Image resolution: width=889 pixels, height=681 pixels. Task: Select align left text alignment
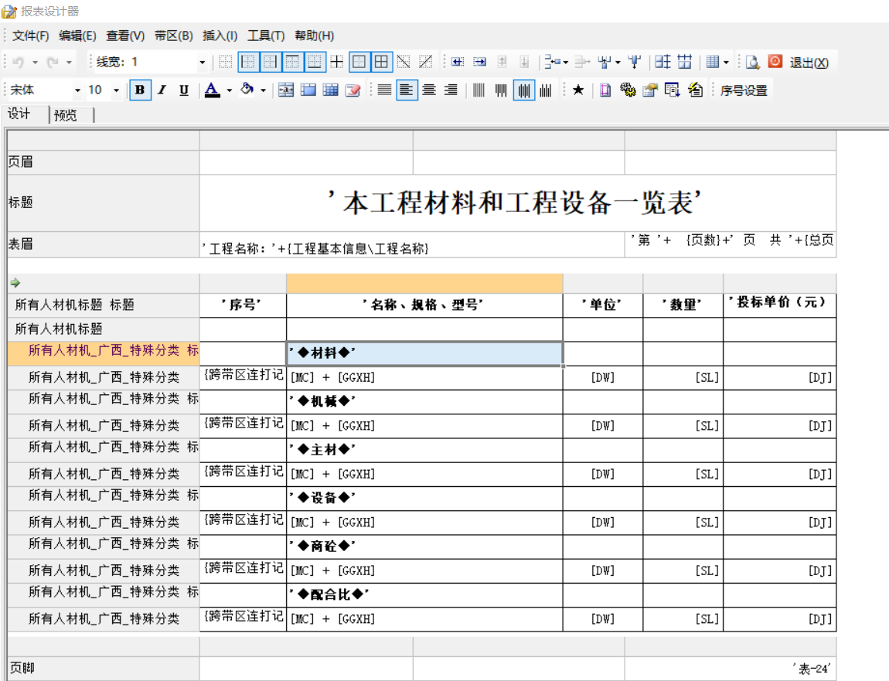point(407,90)
